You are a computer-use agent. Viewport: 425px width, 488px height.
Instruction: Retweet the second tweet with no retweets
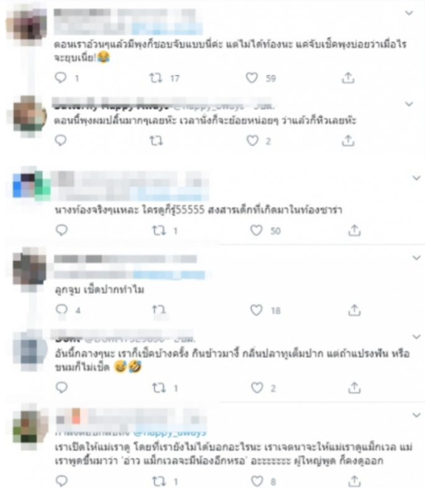coord(156,141)
